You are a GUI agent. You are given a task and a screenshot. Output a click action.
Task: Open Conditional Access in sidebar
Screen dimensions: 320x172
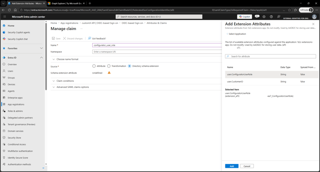(x=17, y=144)
